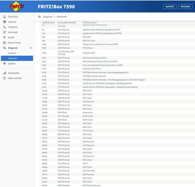Click the Telefonie phone icon
Image resolution: width=195 pixels, height=187 pixels.
point(4,27)
